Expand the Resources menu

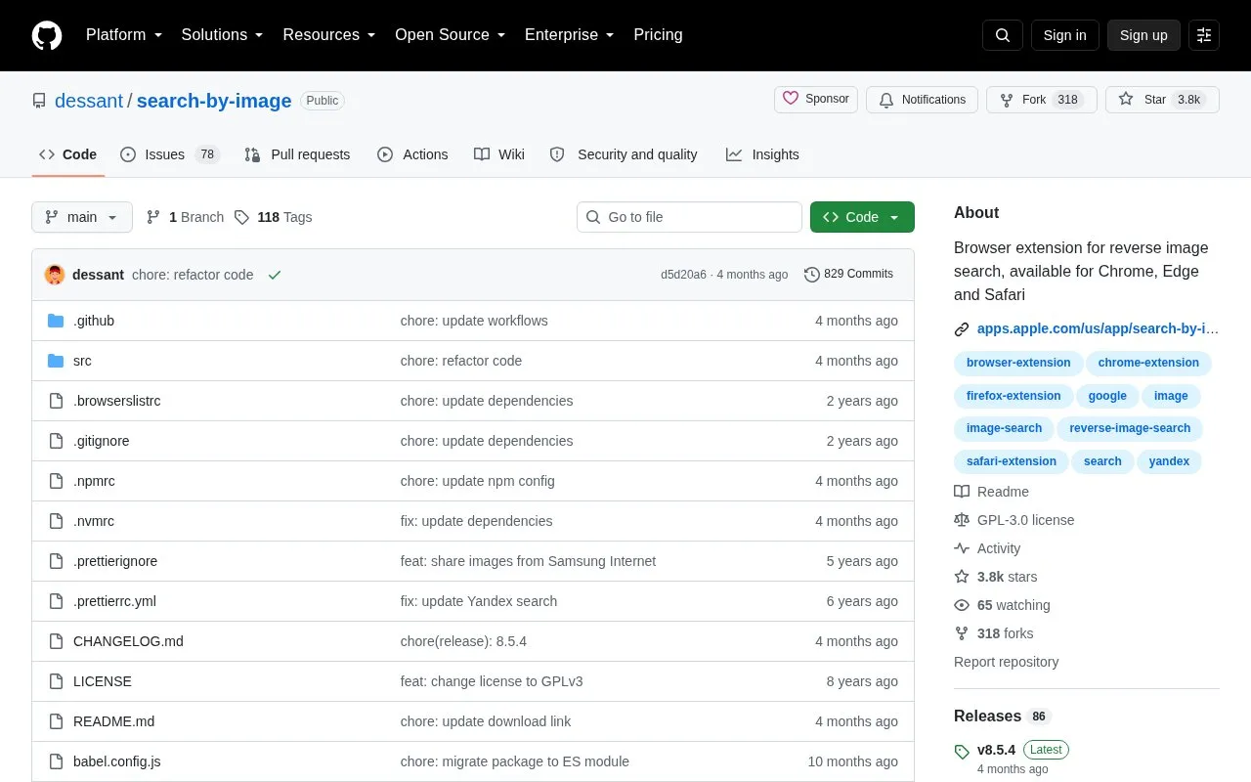329,35
